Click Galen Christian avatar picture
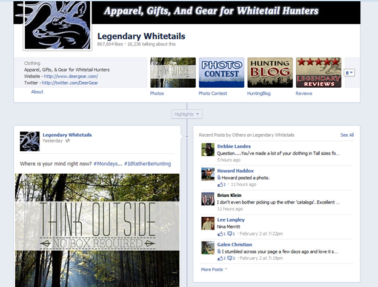The width and height of the screenshot is (378, 287). [208, 248]
